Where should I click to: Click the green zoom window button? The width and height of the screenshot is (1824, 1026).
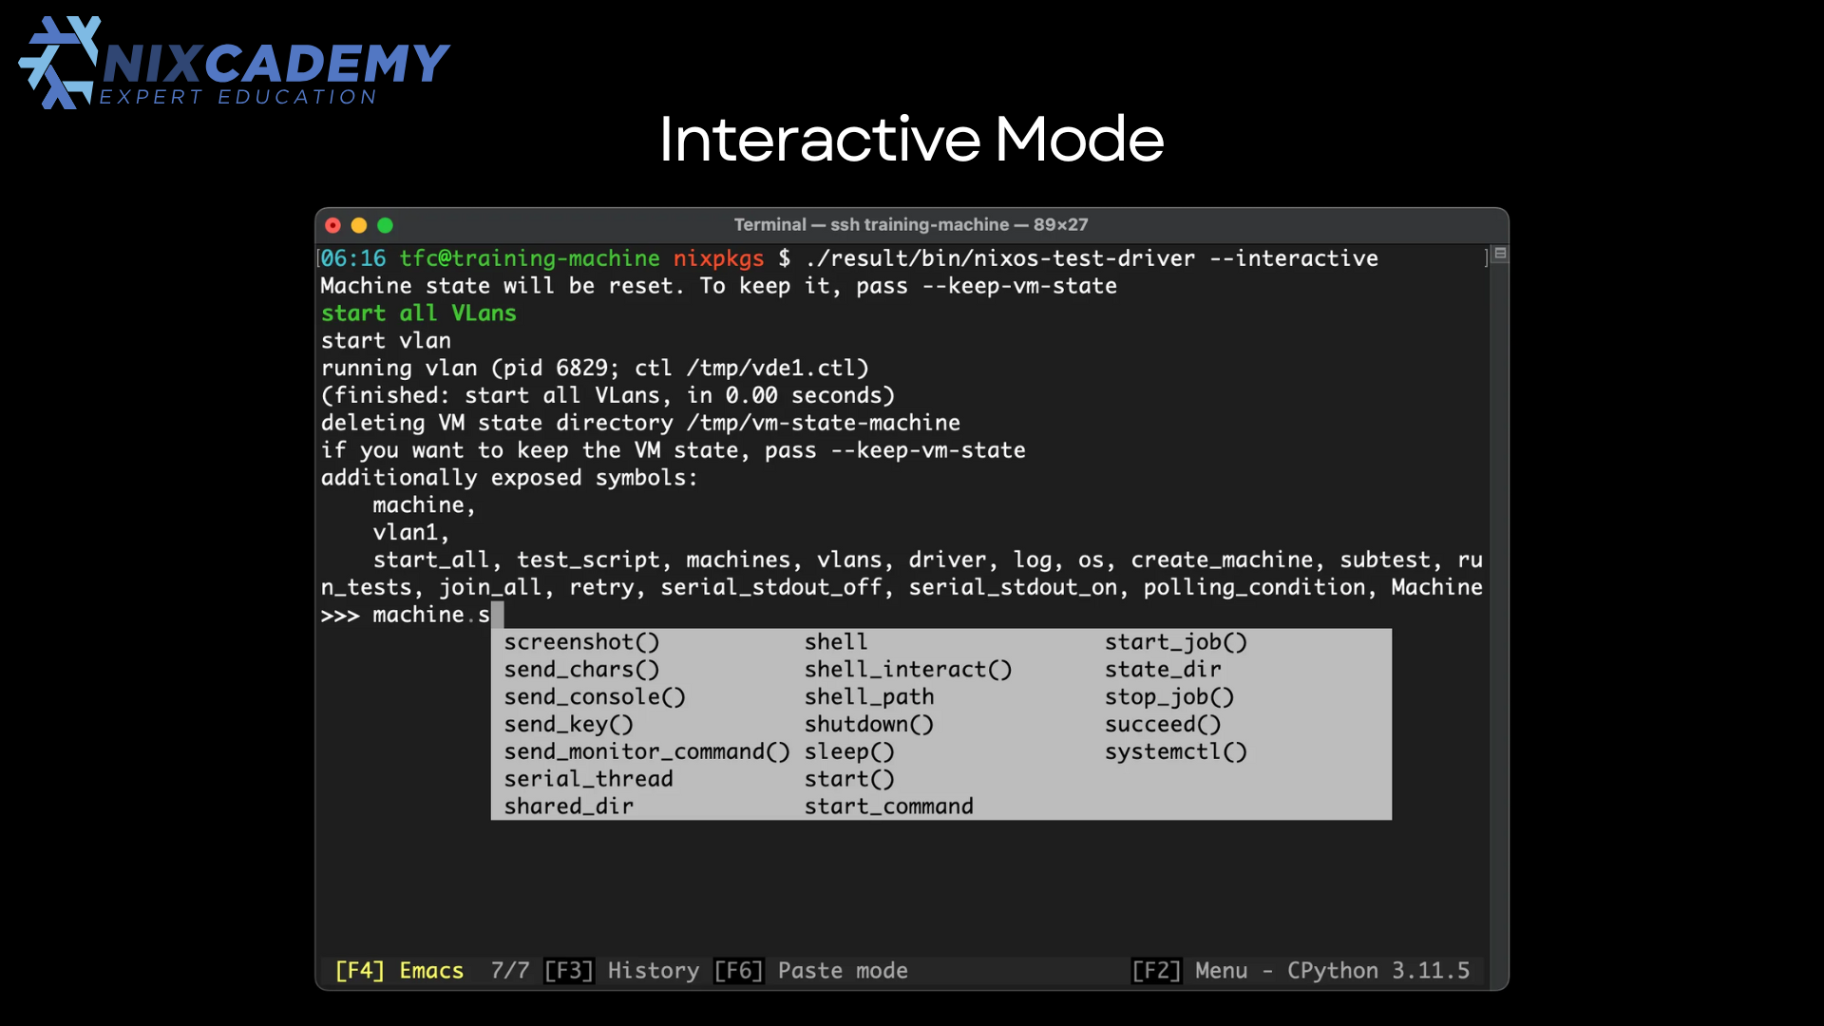coord(385,225)
